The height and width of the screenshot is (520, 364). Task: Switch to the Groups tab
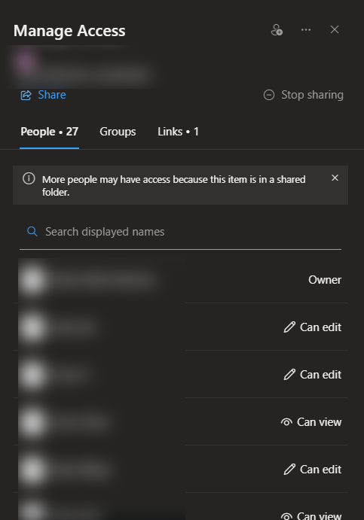(x=118, y=132)
